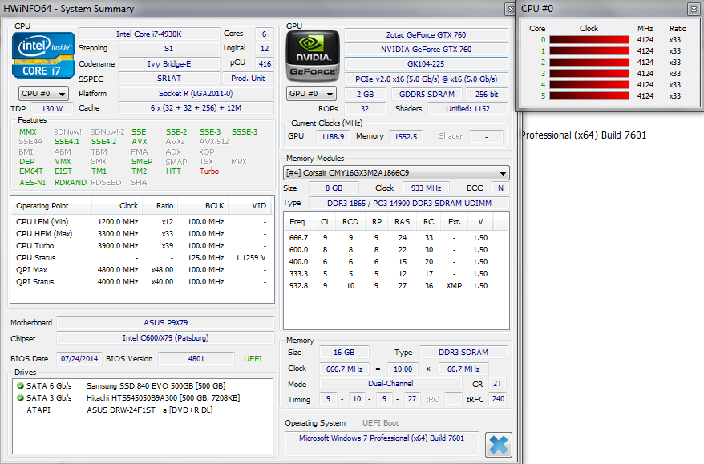
Task: Click the CPU Turbo operating point row
Action: coord(142,246)
